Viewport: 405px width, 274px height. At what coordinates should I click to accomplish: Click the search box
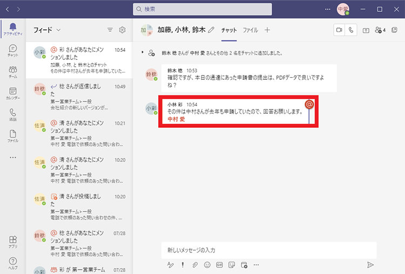click(x=202, y=9)
